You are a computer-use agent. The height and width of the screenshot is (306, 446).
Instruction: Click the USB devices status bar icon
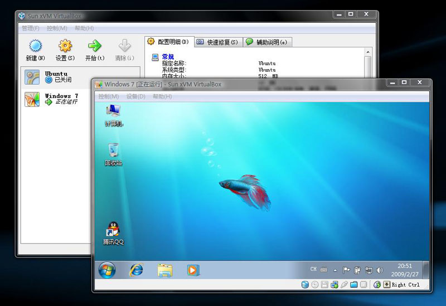click(344, 285)
